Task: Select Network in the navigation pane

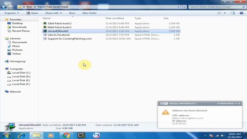Action: [x=15, y=92]
